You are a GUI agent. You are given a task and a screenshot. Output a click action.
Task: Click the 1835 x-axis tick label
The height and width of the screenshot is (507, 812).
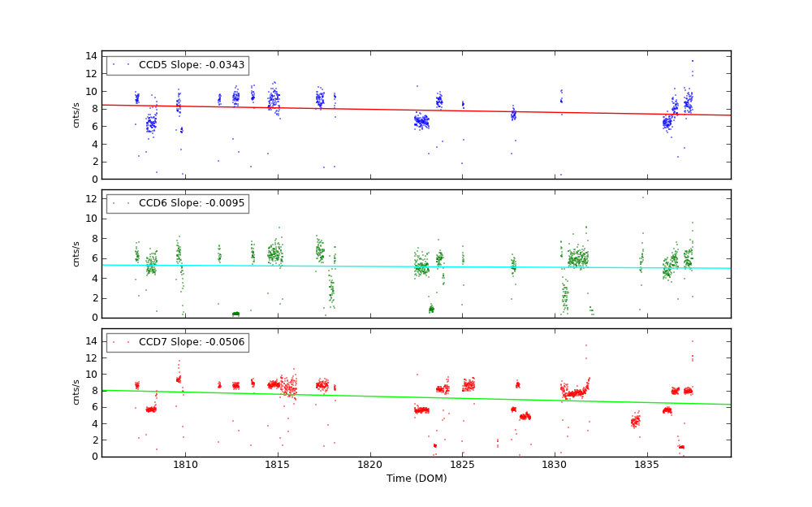point(647,465)
